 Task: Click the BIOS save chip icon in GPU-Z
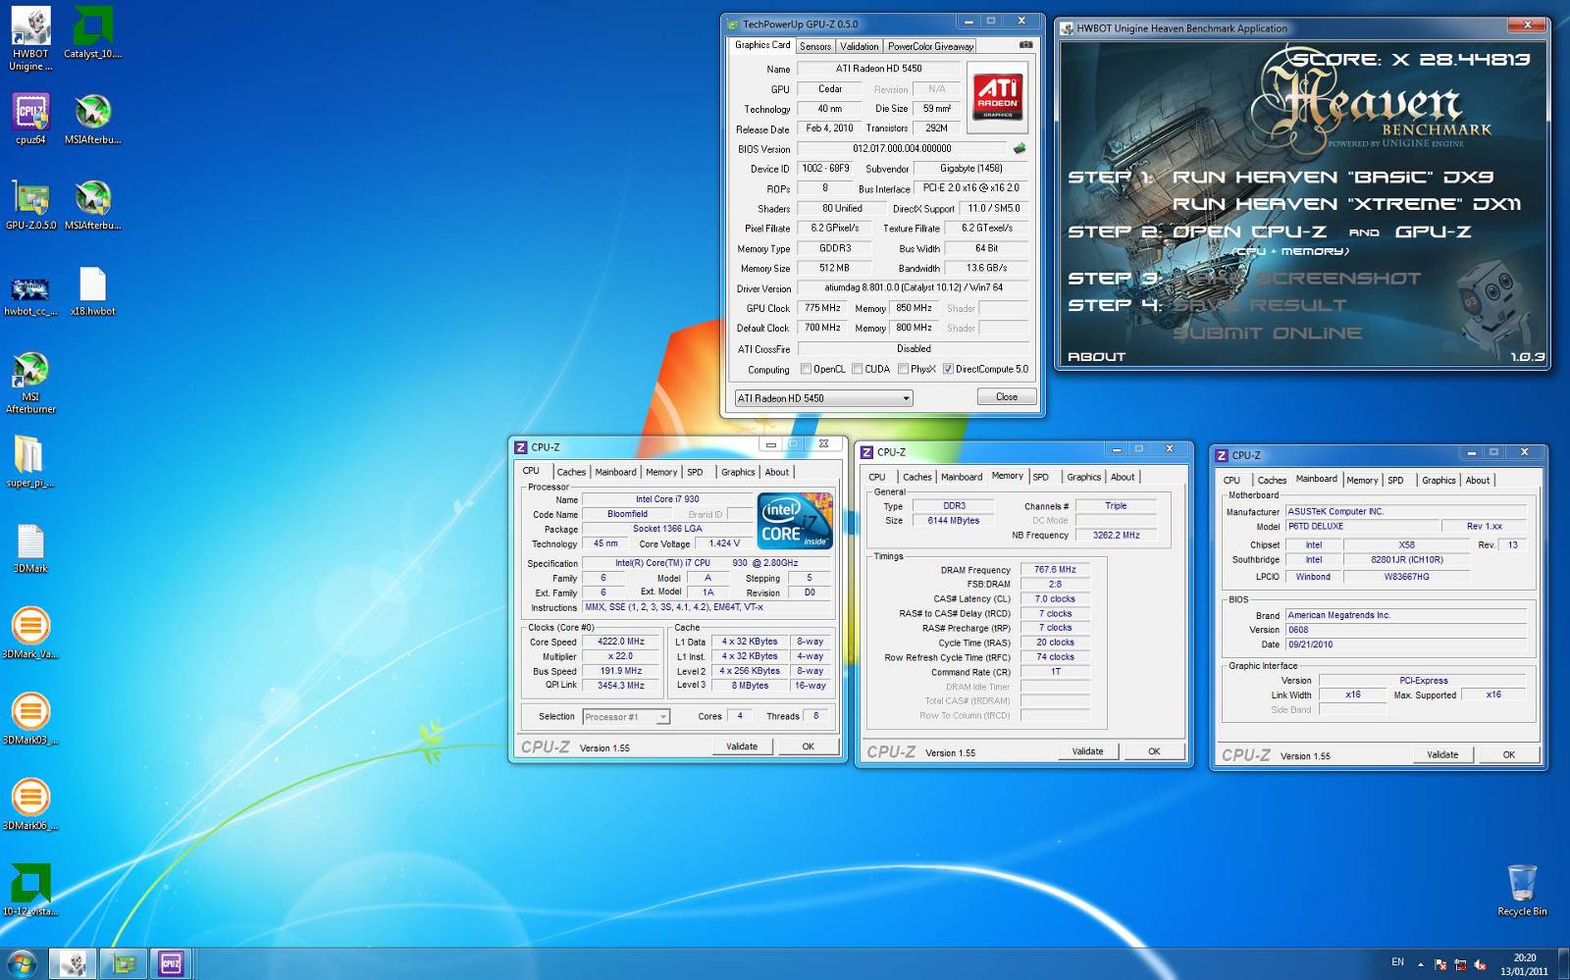pos(1020,149)
